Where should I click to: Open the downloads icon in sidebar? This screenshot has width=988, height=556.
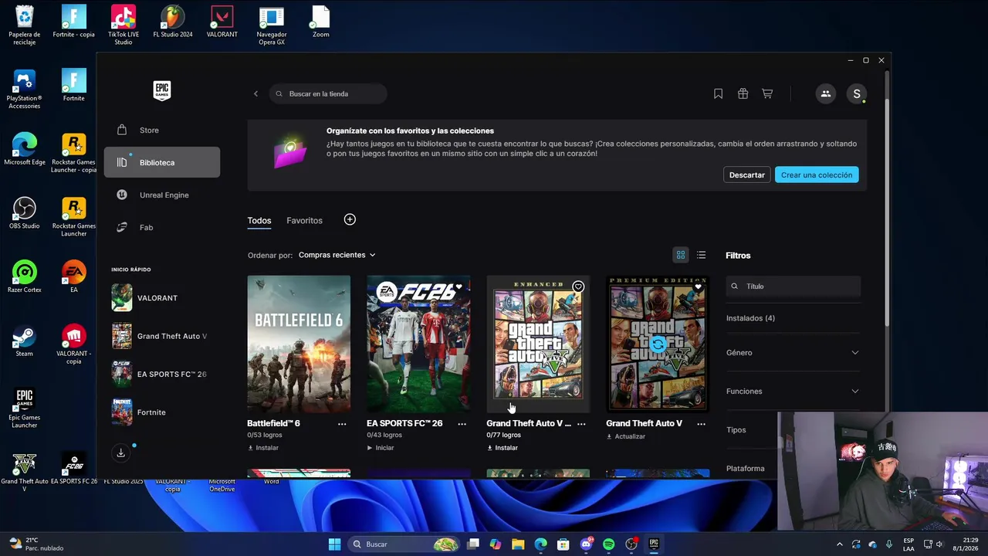tap(121, 453)
